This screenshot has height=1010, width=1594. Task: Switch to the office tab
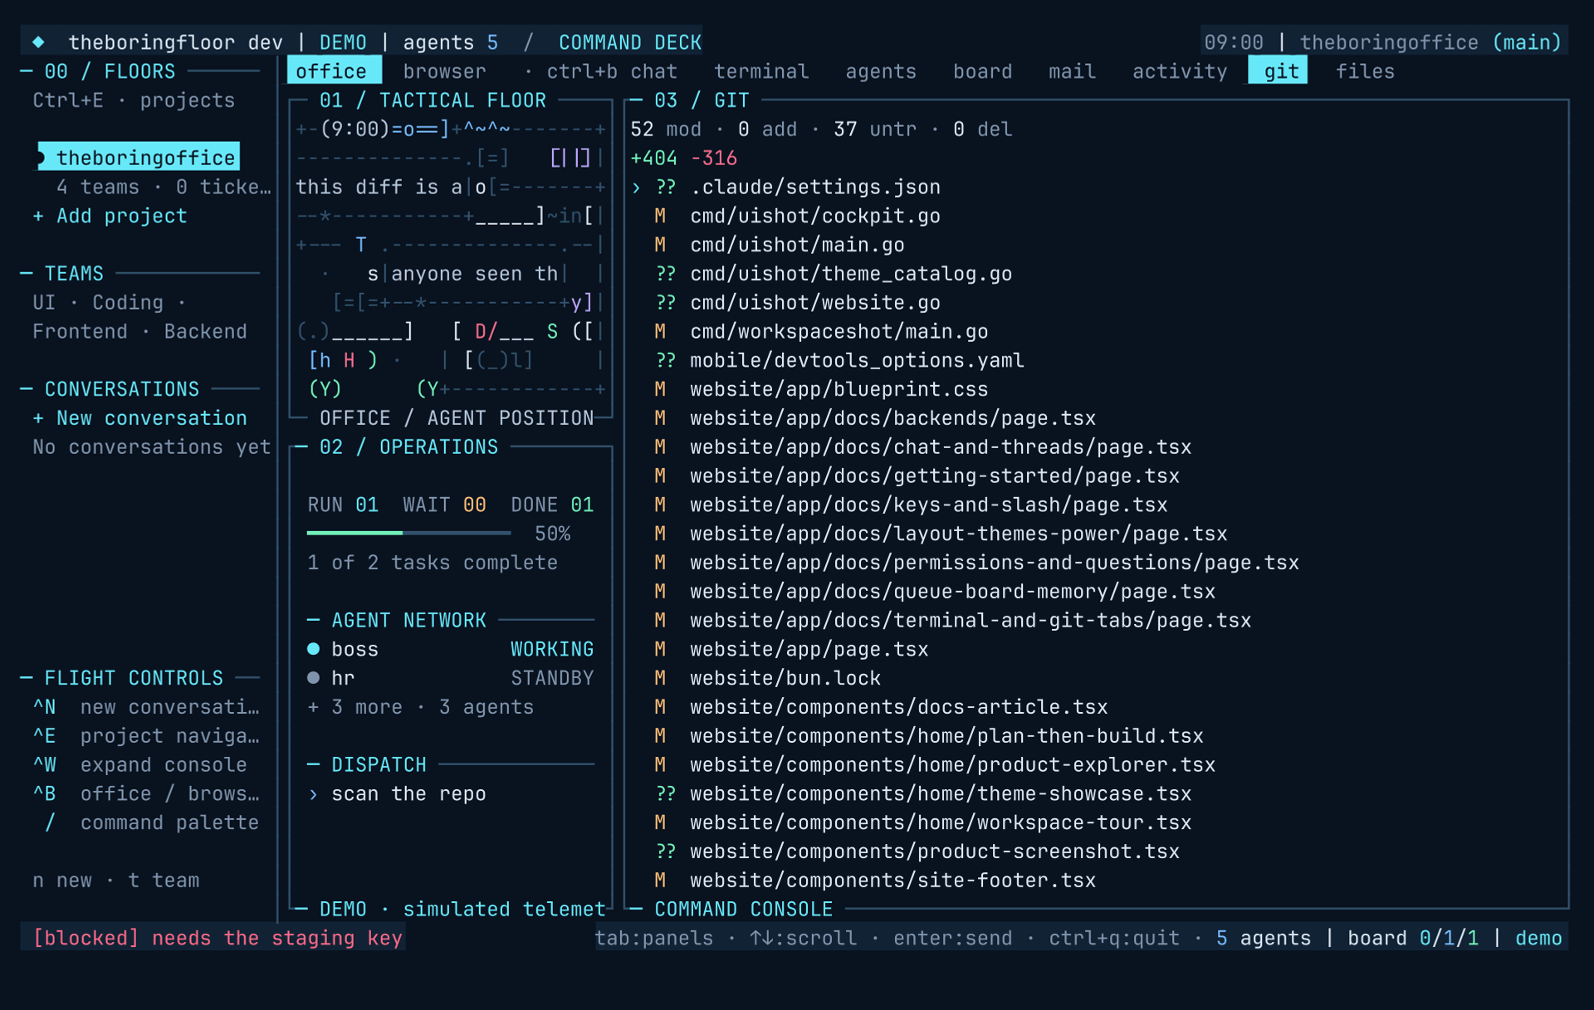coord(334,71)
